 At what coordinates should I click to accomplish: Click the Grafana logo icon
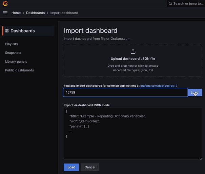click(x=5, y=4)
